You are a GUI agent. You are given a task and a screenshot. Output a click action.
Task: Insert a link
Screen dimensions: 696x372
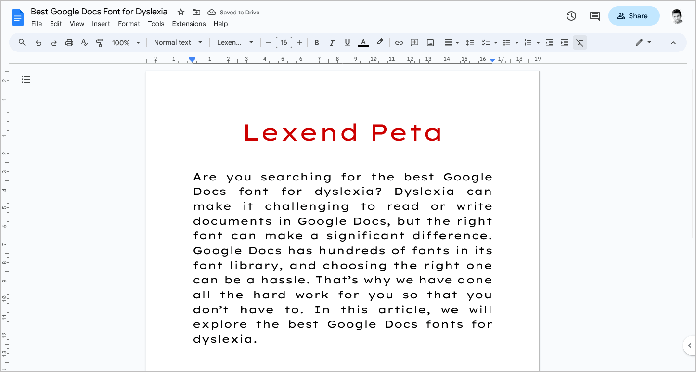(399, 43)
